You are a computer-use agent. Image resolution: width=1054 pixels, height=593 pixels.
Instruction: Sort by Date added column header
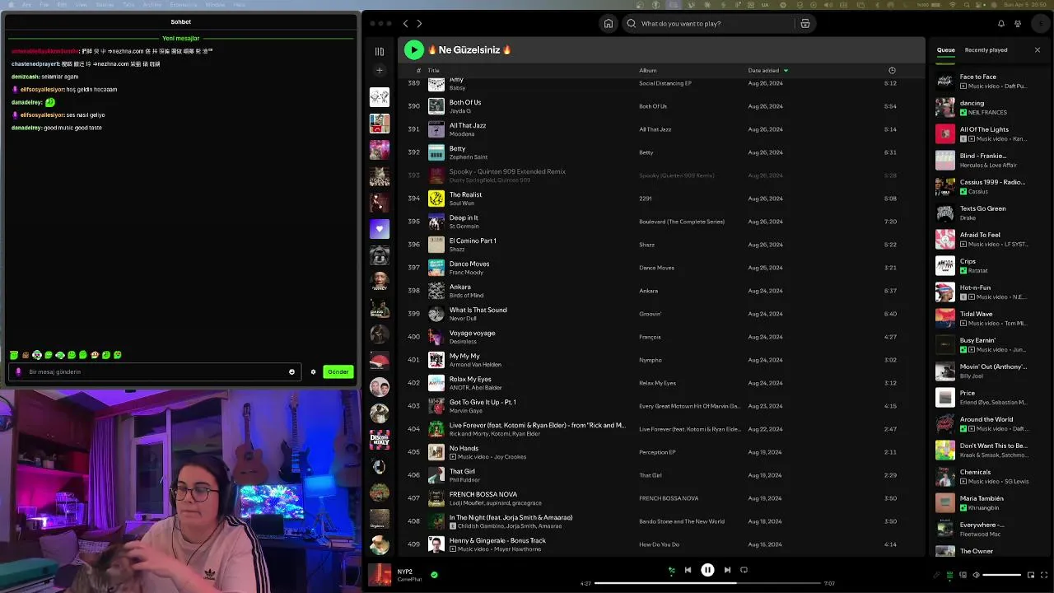(763, 71)
